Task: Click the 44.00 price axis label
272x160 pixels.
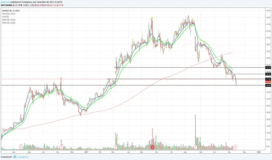Action: pos(268,24)
